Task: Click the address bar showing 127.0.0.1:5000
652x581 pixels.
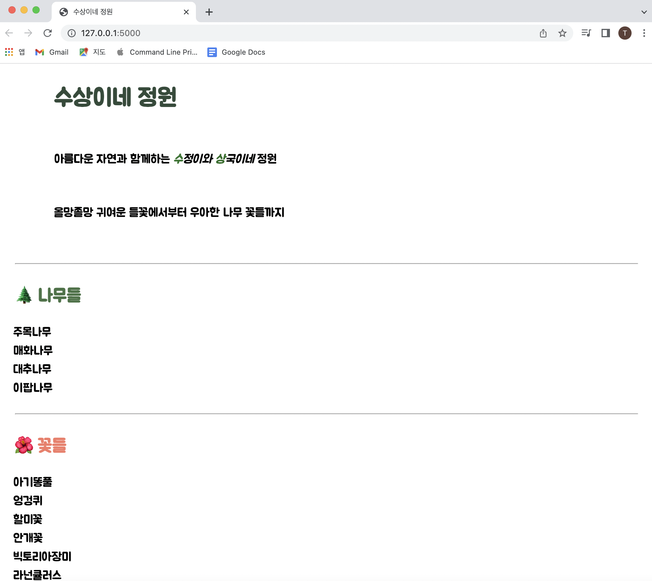Action: tap(287, 33)
